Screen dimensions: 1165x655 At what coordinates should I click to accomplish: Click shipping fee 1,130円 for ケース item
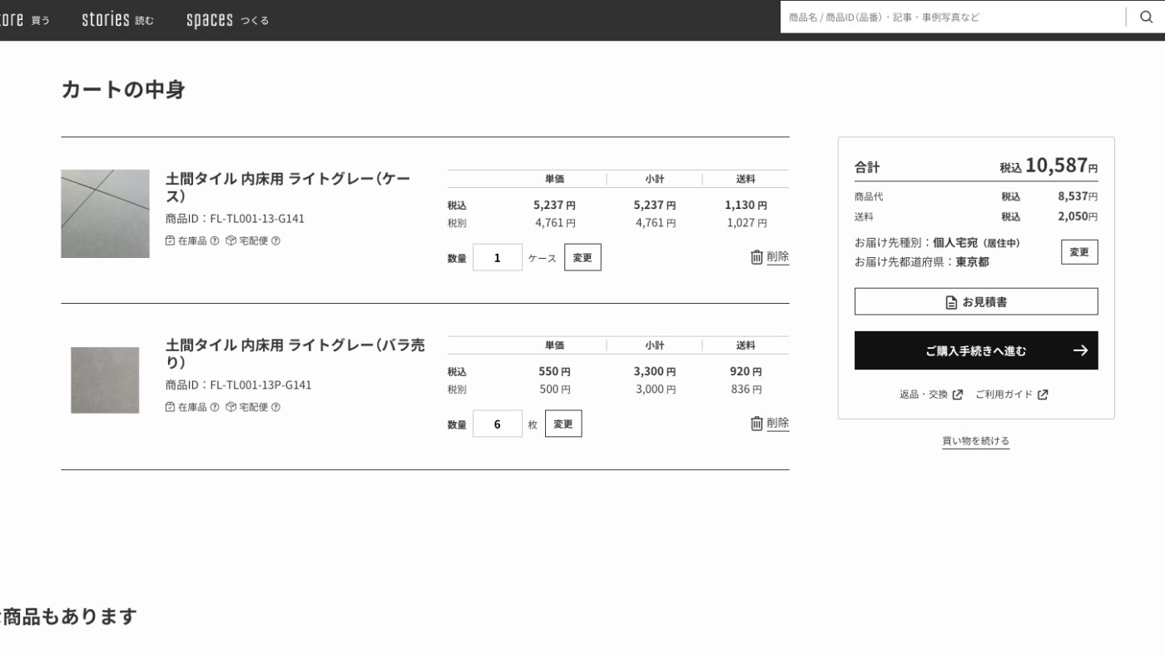coord(746,205)
